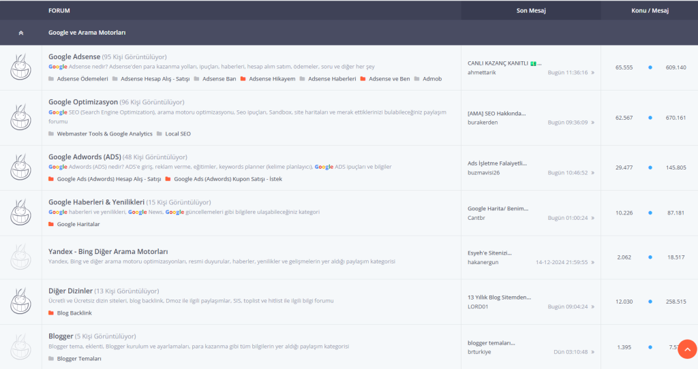The width and height of the screenshot is (698, 369).
Task: Open the Blogger forum
Action: pyautogui.click(x=61, y=336)
